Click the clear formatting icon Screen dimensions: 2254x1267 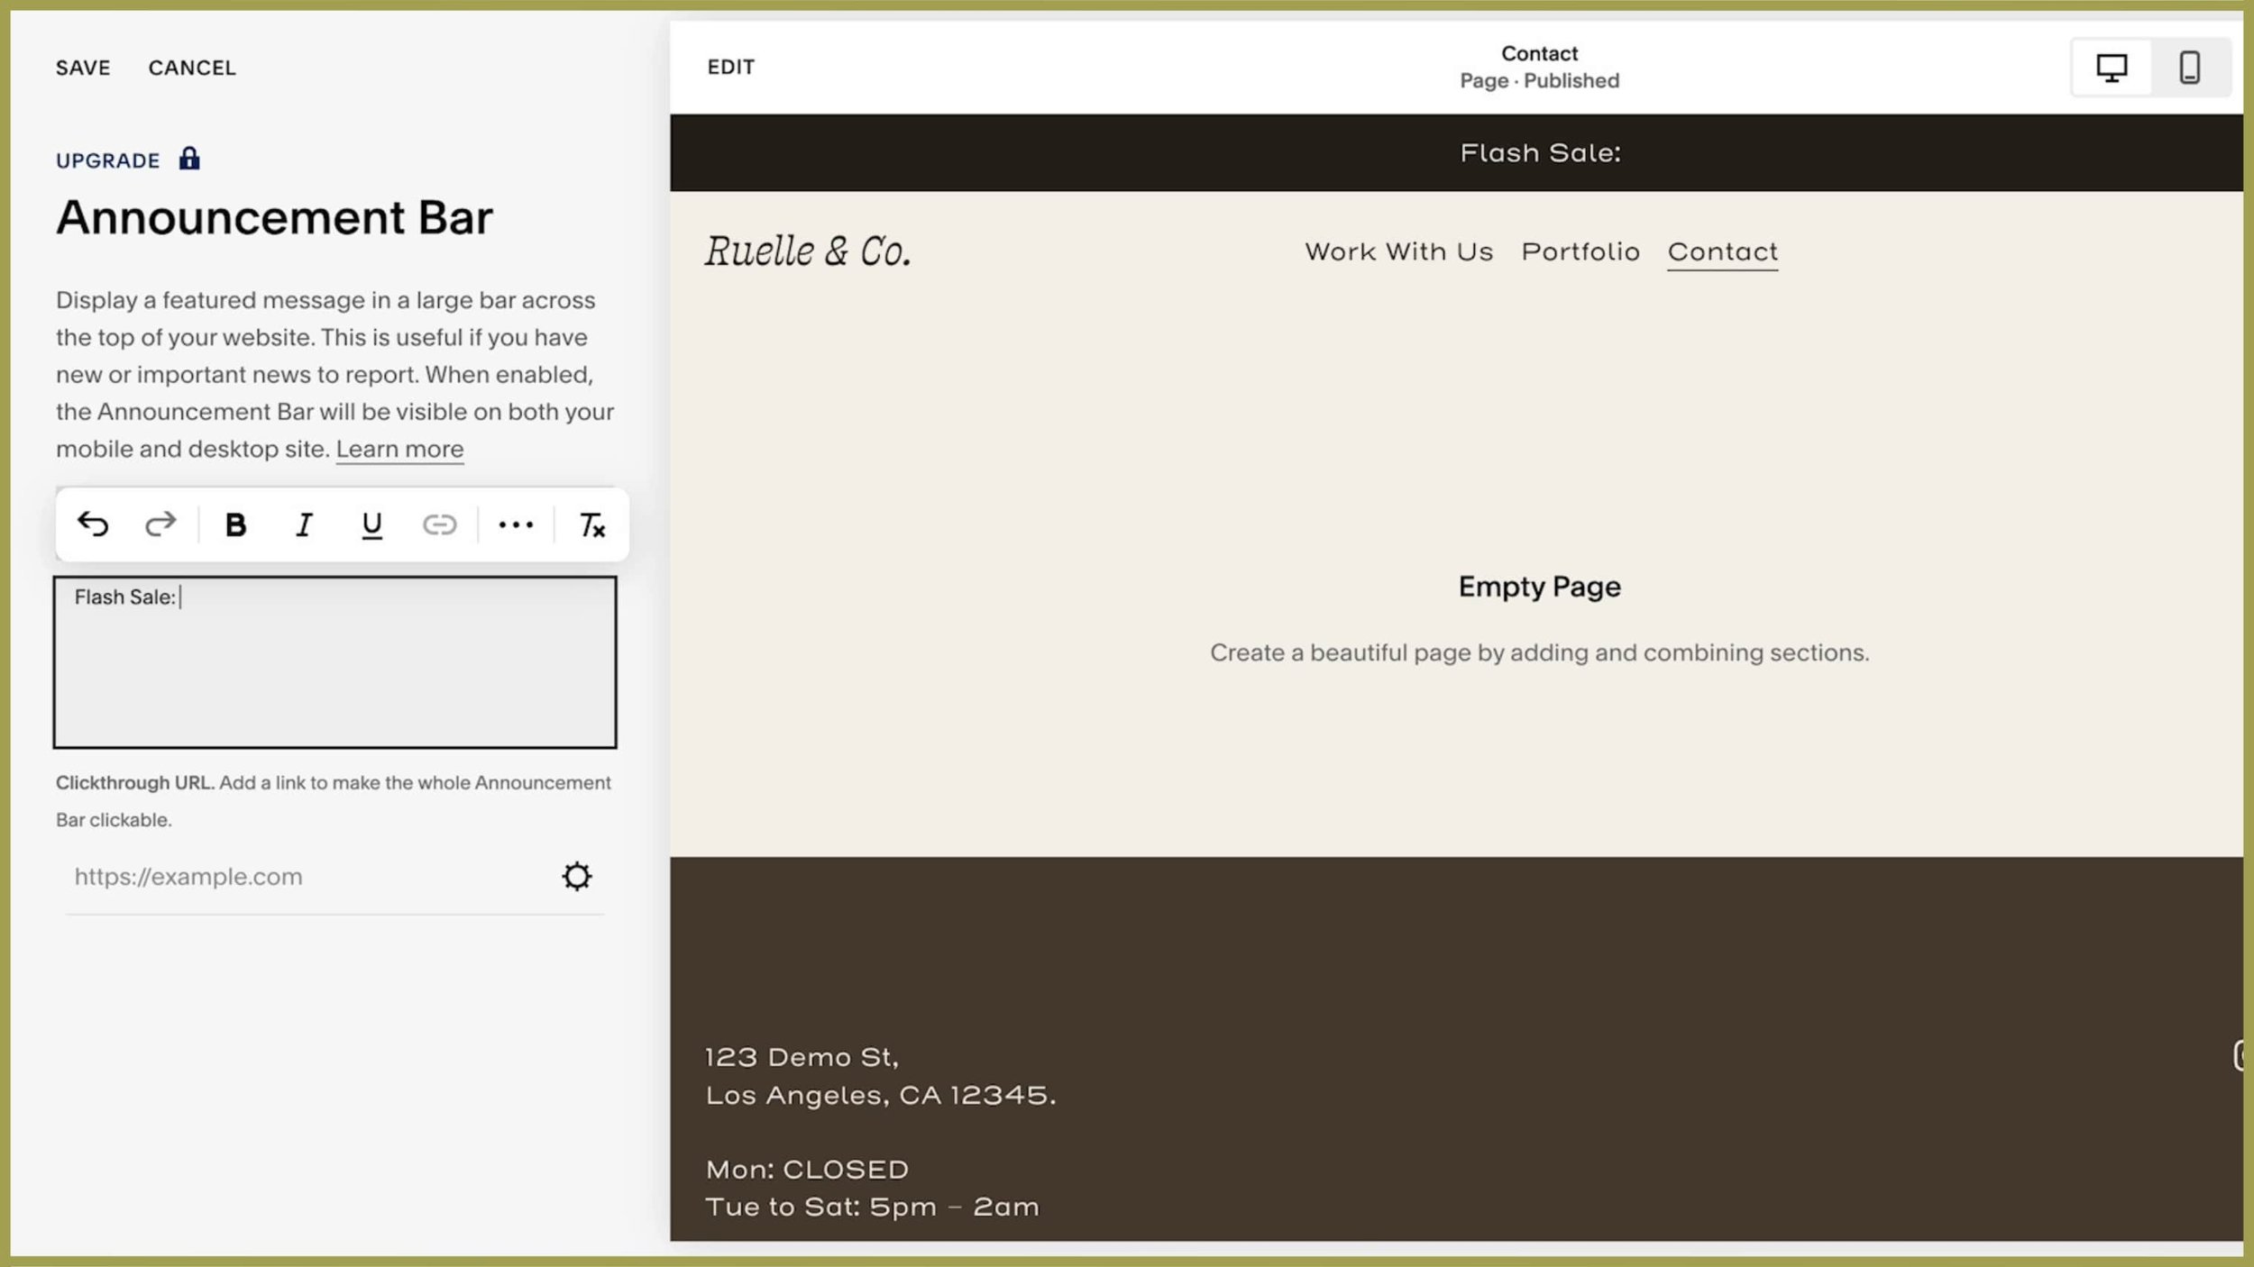click(x=591, y=524)
